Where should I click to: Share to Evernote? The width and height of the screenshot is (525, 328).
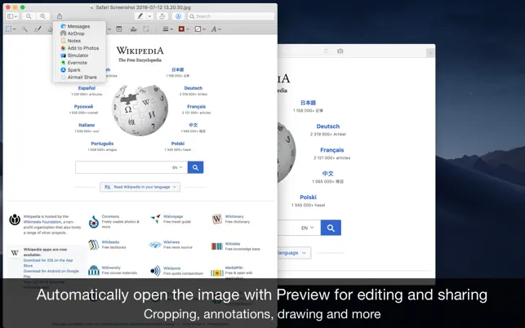tap(79, 63)
